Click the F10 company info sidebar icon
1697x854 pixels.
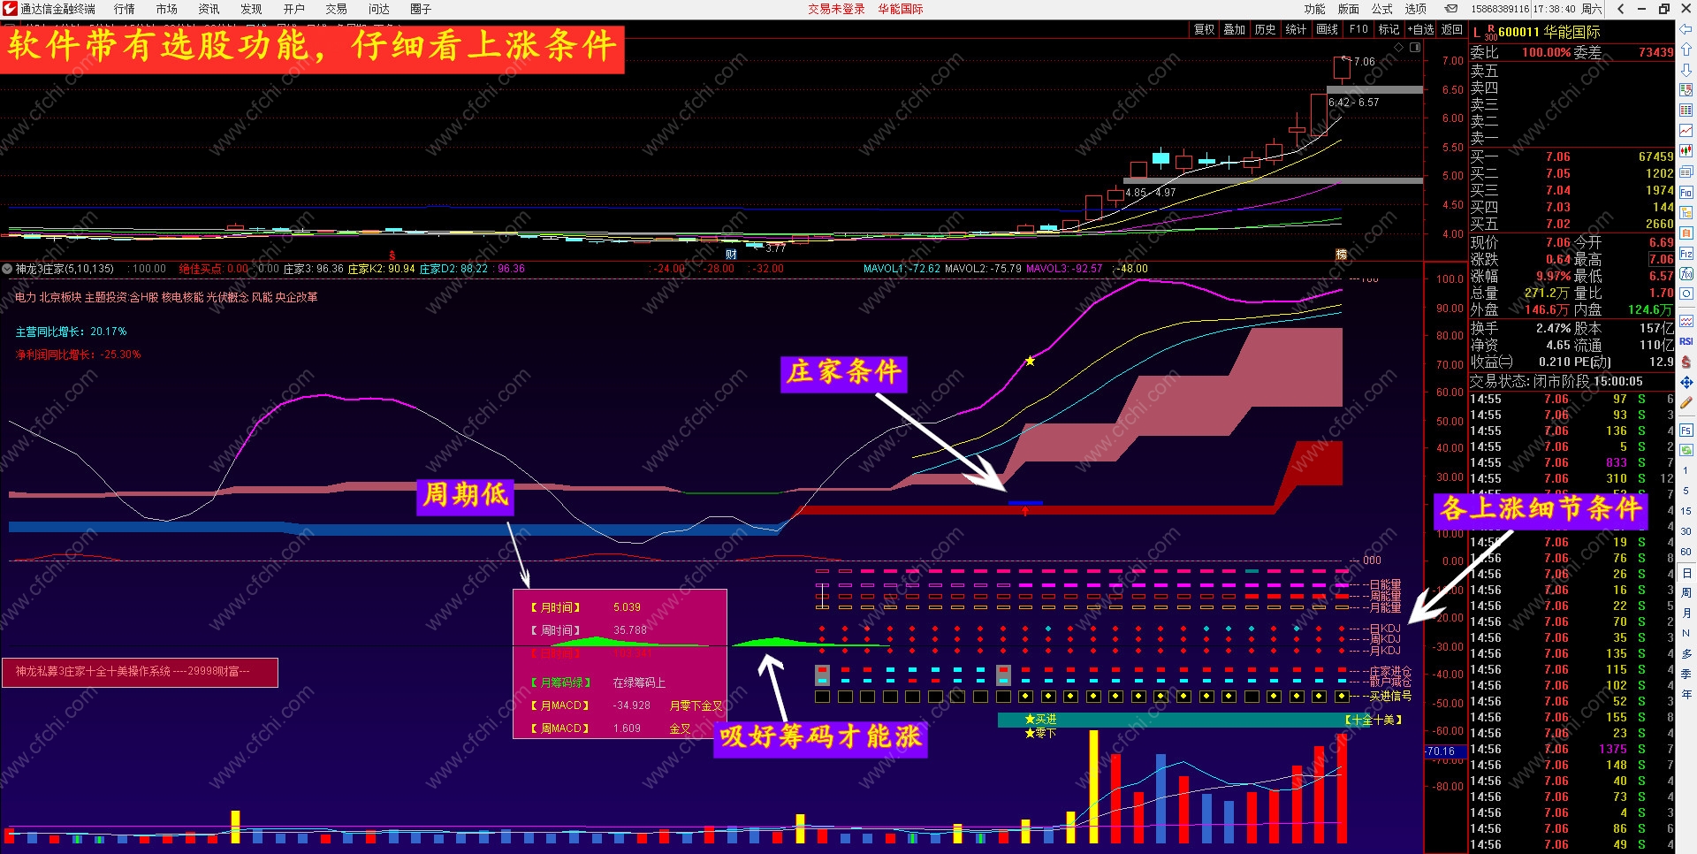point(1686,192)
